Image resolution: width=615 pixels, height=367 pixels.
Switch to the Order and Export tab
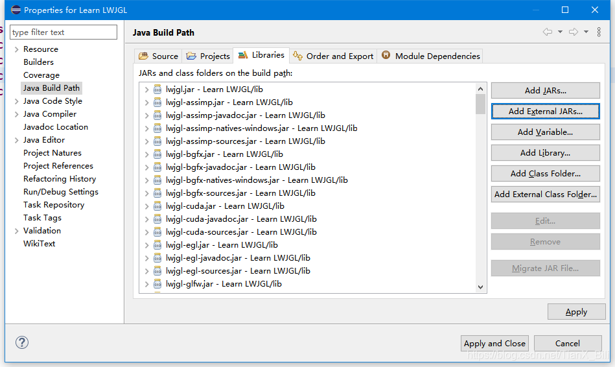(x=333, y=56)
